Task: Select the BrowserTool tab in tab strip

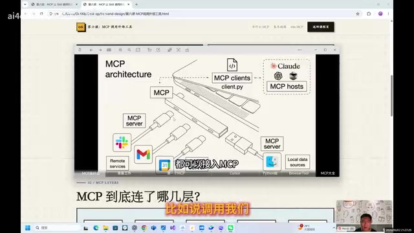Action: point(299,173)
